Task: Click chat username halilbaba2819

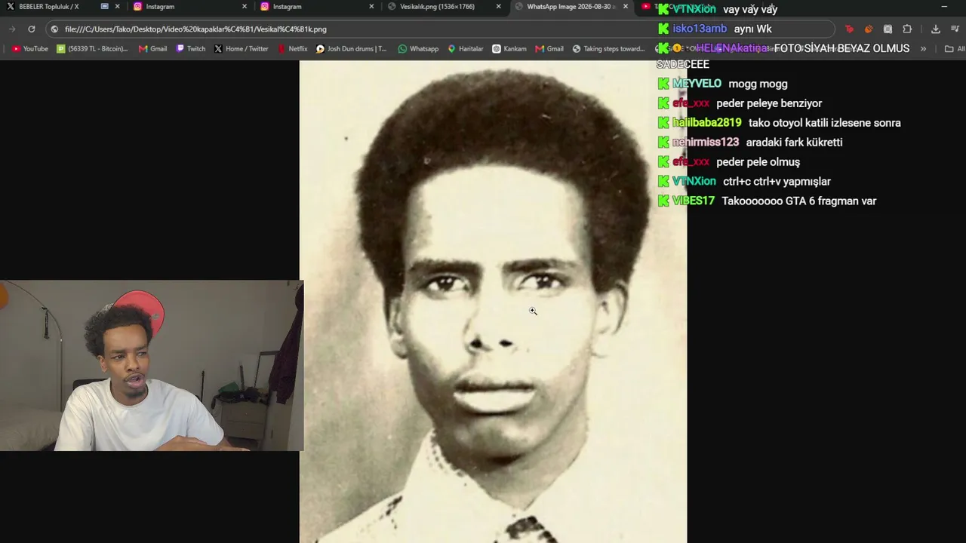Action: (706, 123)
